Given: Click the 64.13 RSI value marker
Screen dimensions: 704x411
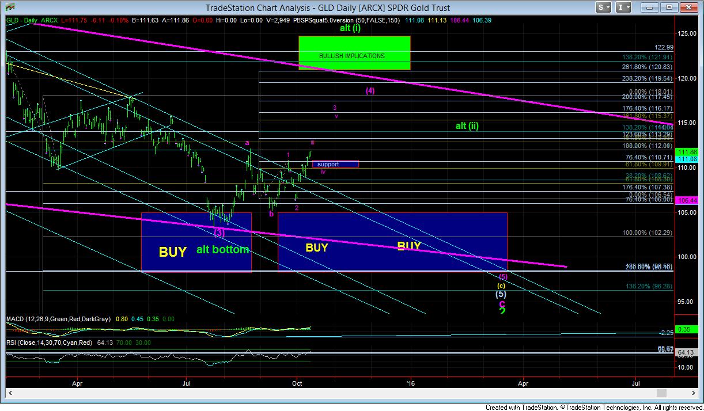Looking at the screenshot, I should point(687,353).
